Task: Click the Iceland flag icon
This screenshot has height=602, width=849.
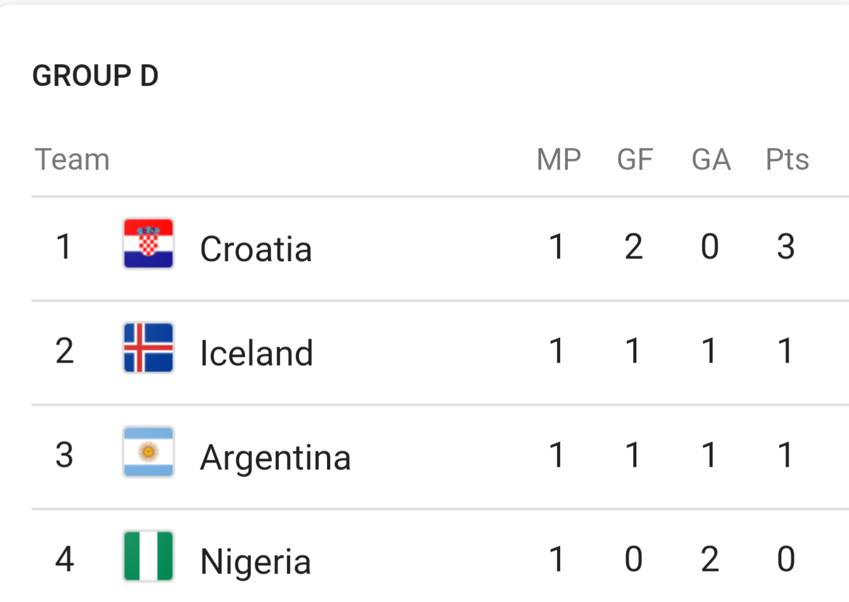Action: click(148, 347)
